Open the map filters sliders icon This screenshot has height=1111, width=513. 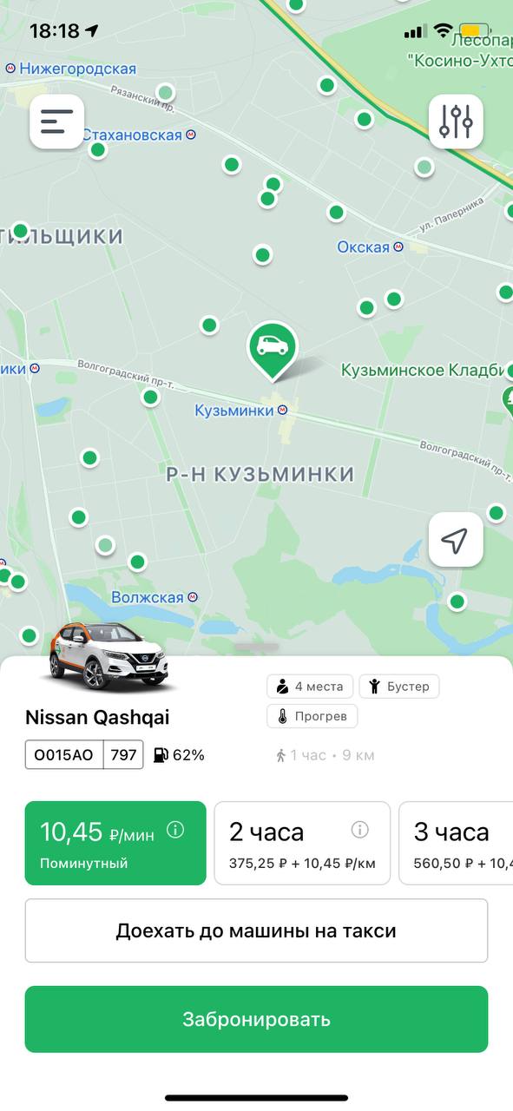pos(456,122)
